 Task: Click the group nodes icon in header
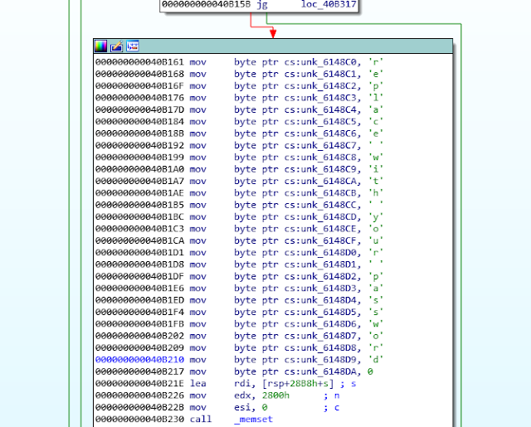click(x=133, y=46)
